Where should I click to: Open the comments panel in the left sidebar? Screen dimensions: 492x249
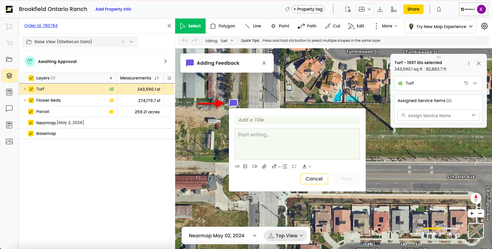(x=9, y=109)
